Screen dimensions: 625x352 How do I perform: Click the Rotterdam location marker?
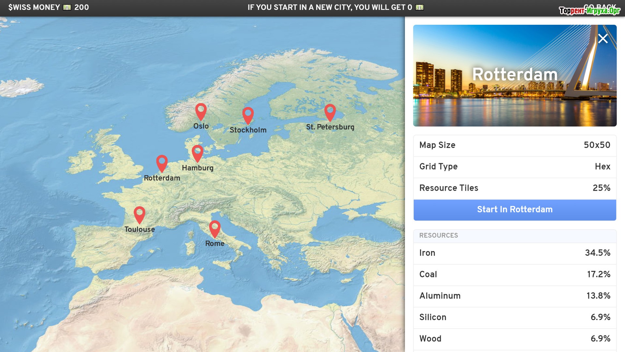(162, 163)
